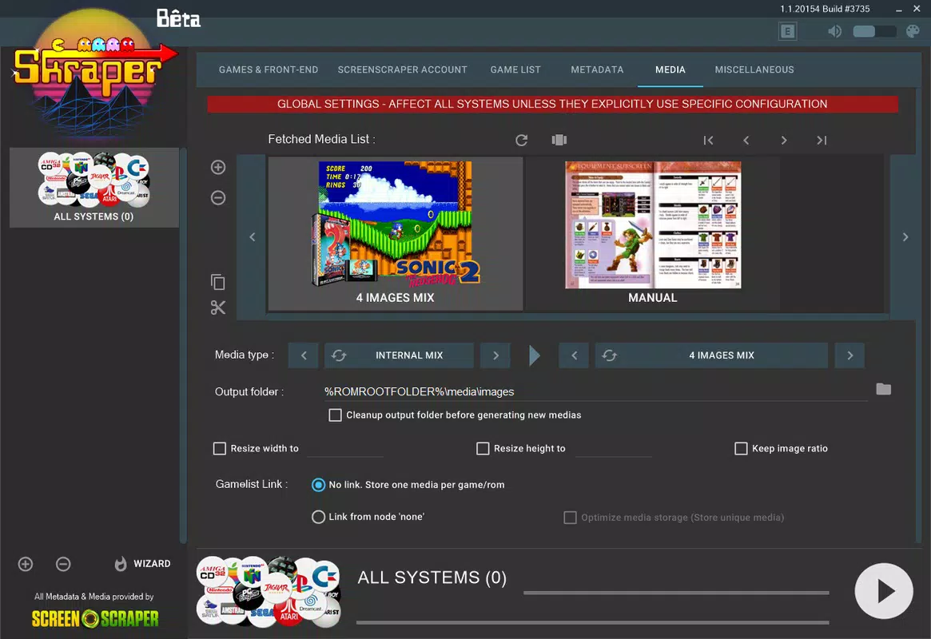
Task: Edit the Output folder path field
Action: point(595,391)
